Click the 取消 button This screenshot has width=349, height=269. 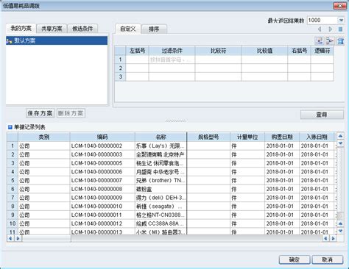[x=328, y=259]
